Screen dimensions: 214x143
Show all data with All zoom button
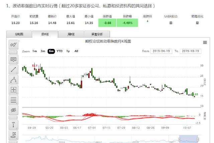[x=76, y=51]
